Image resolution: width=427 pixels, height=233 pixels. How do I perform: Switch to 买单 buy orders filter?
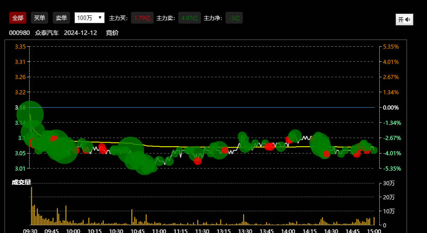click(40, 18)
